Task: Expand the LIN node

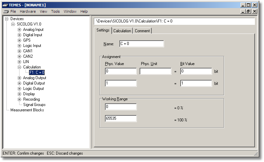Action: tap(20, 62)
